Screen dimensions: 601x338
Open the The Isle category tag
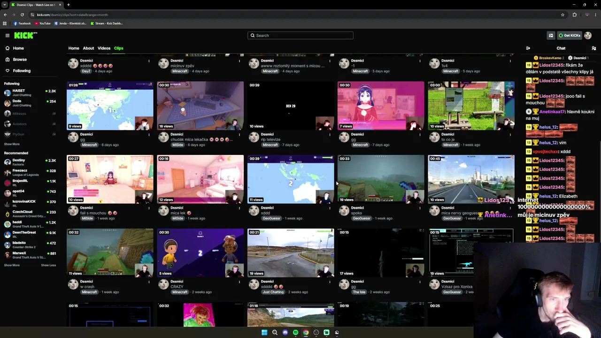click(360, 292)
